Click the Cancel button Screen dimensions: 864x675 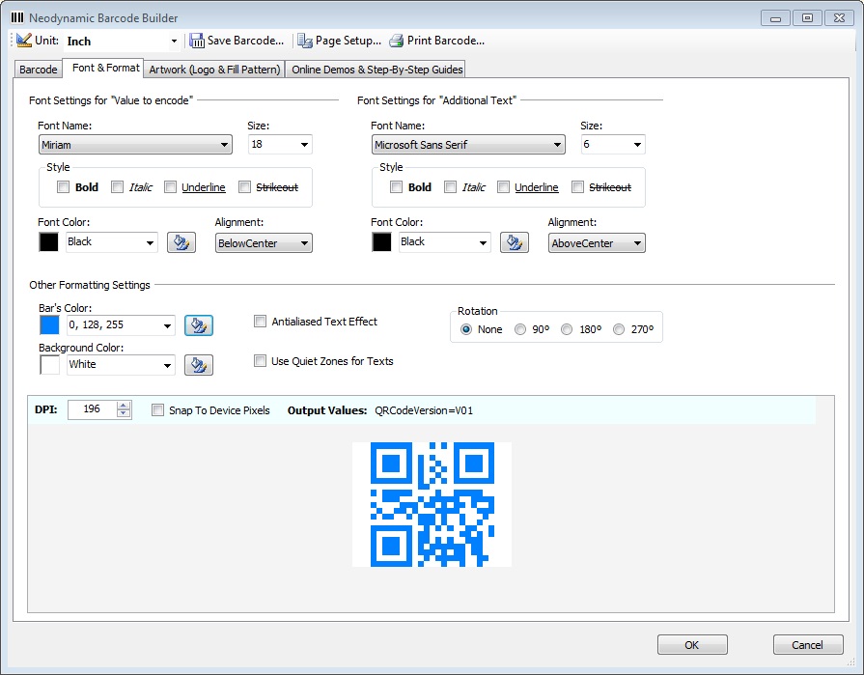pyautogui.click(x=808, y=645)
